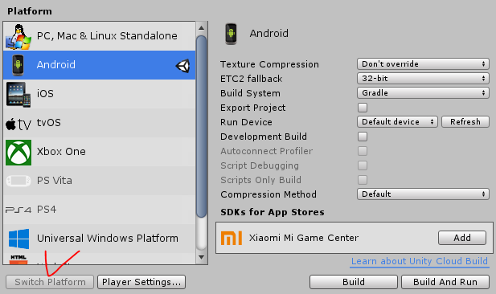Click the Build And Run button
This screenshot has height=294, width=496.
(445, 282)
